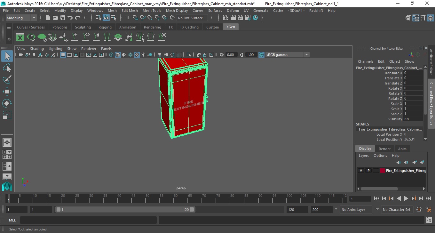Viewport: 435px width, 233px height.
Task: Click the Attribute Editor side tab
Action: (431, 62)
